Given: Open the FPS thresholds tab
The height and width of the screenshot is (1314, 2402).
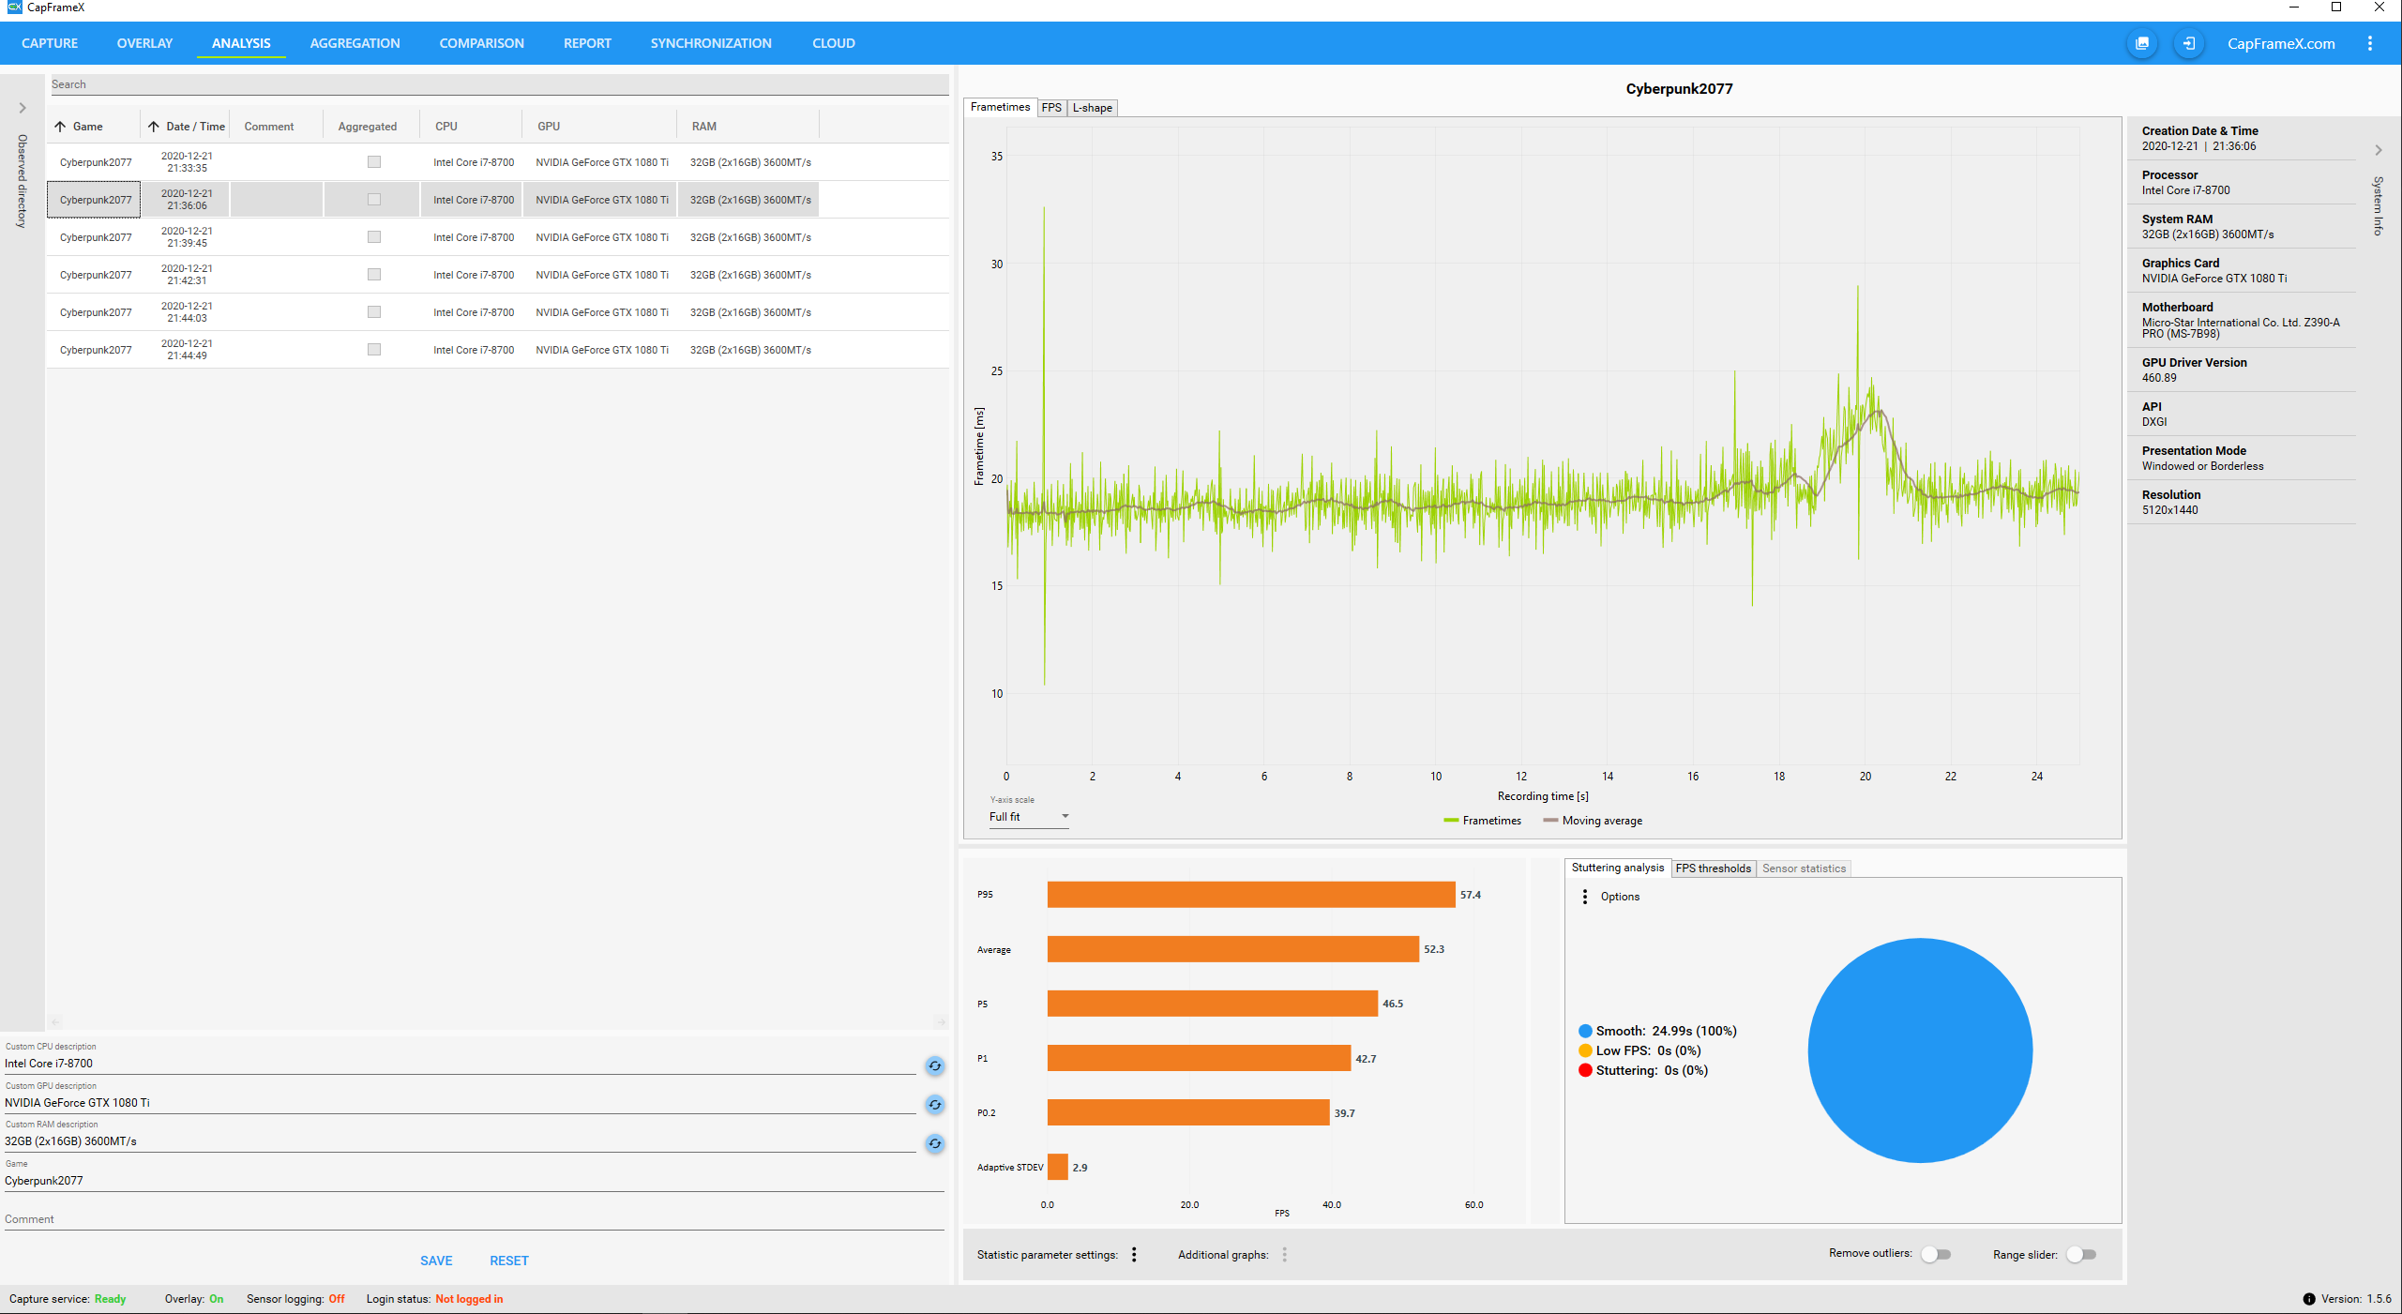Looking at the screenshot, I should pos(1713,868).
